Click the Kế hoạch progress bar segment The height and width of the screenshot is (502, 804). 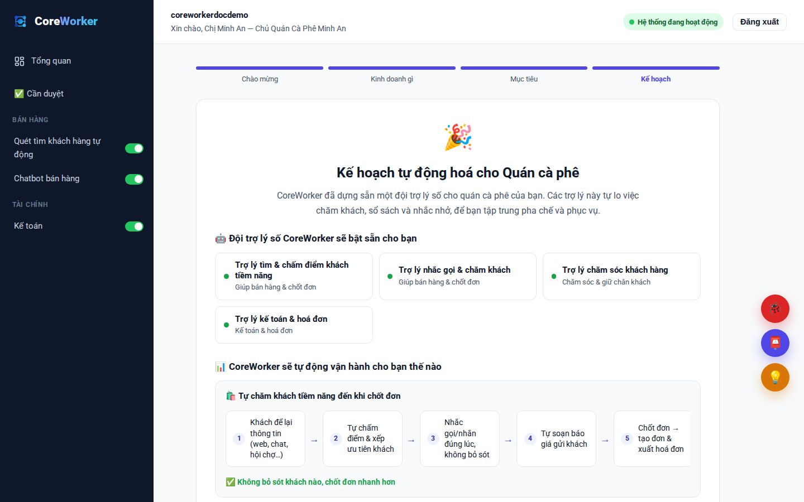coord(656,68)
